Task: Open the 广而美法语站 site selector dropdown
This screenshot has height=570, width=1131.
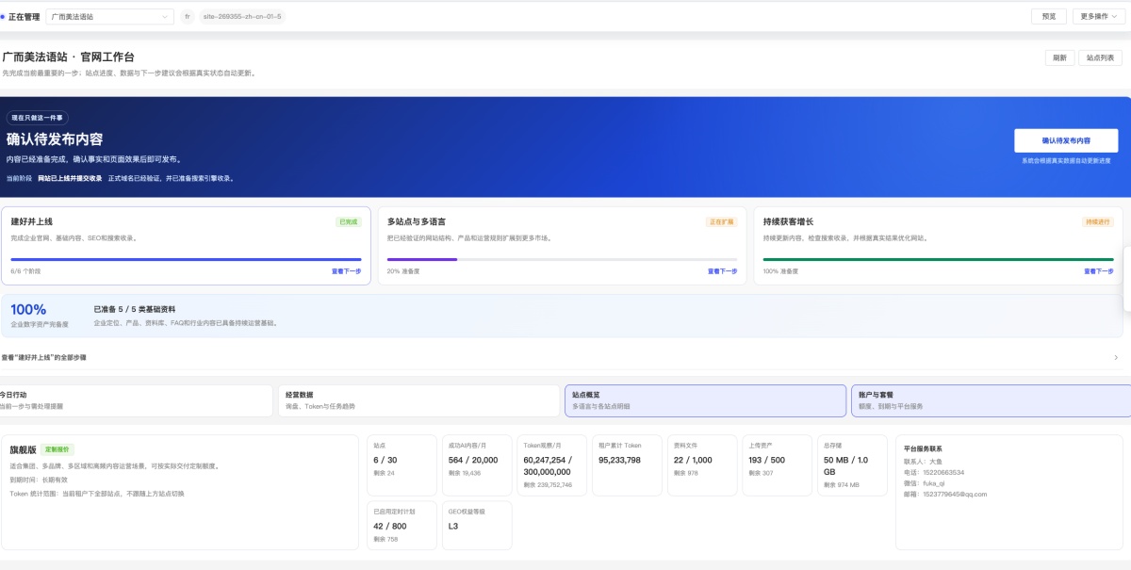Action: point(109,16)
